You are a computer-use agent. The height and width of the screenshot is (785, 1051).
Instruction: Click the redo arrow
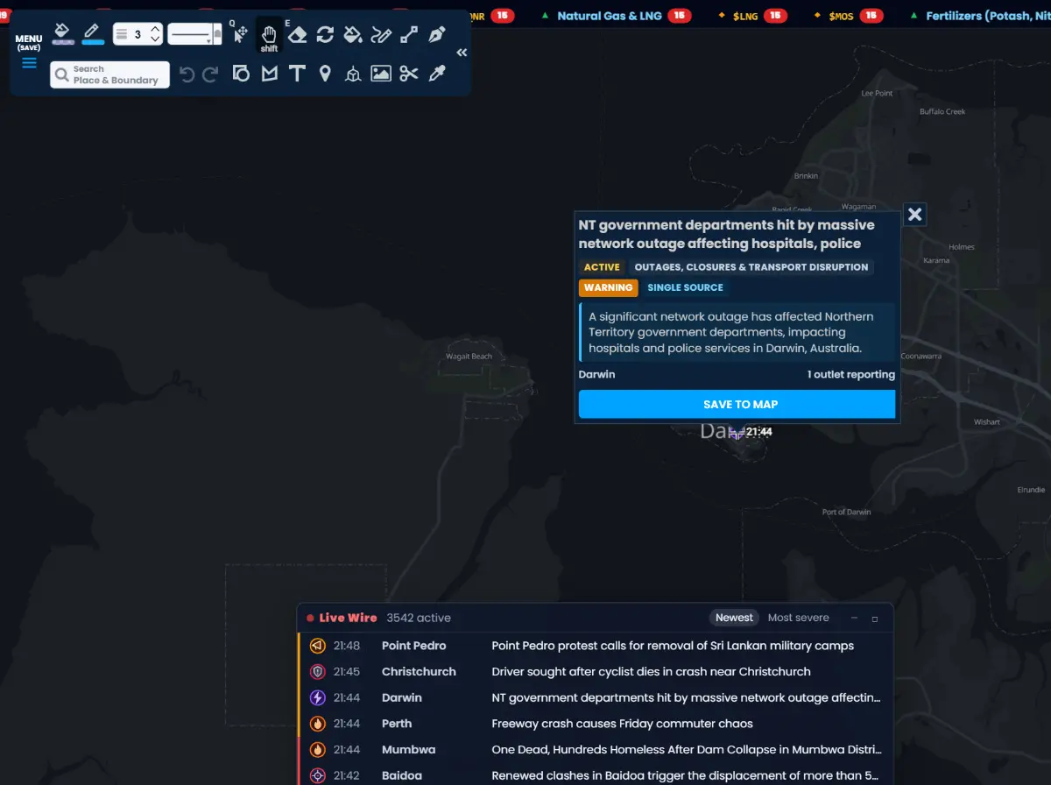pos(210,74)
